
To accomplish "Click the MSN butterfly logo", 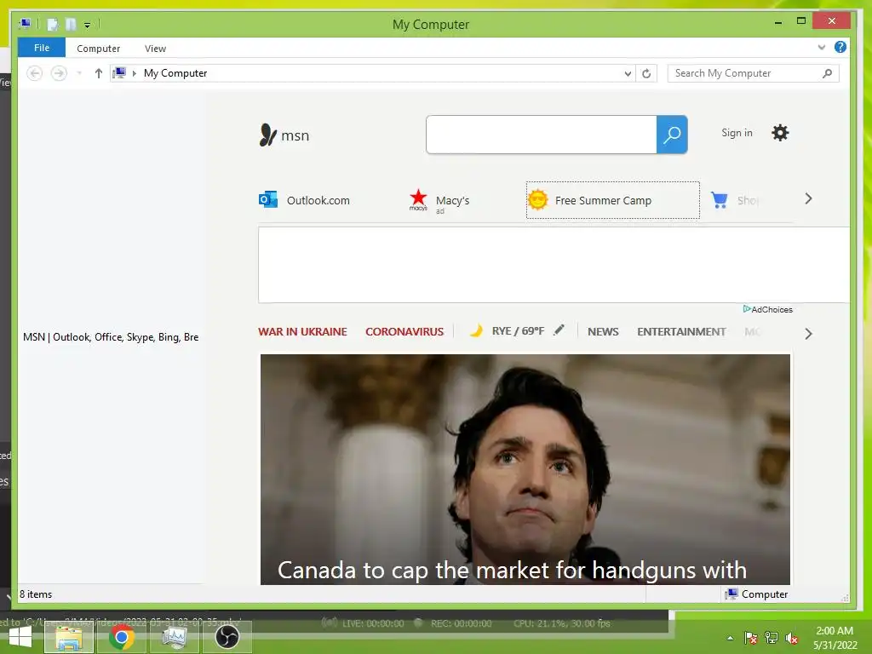I will [267, 135].
